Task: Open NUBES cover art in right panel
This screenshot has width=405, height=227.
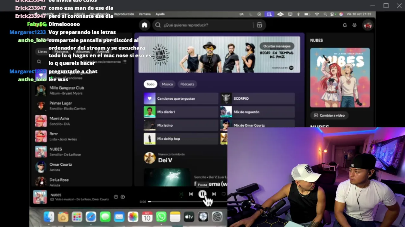Action: 340,78
